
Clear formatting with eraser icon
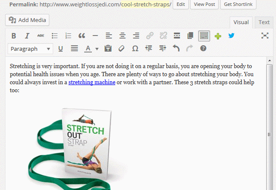[122, 49]
